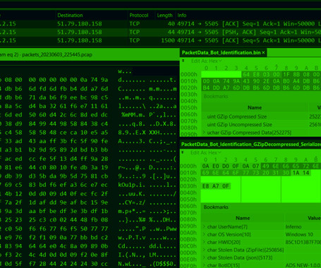This screenshot has width=321, height=268.
Task: Sort packets by the Destination column
Action: 70,16
